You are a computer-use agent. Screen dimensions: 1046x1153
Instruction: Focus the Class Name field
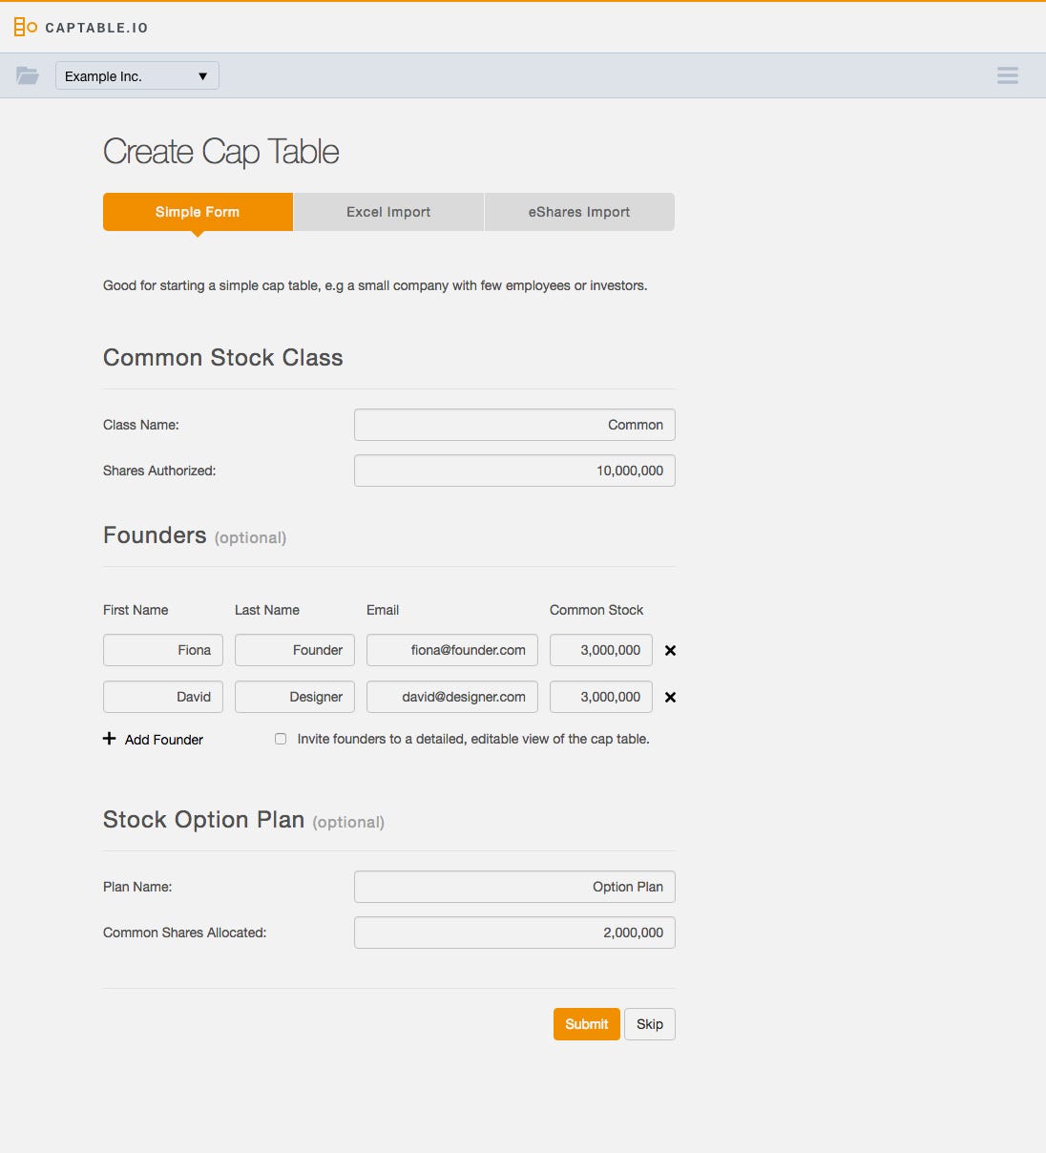point(514,425)
